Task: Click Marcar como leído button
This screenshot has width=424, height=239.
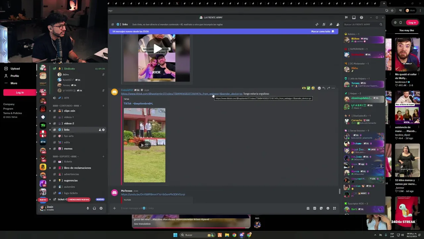Action: click(322, 32)
